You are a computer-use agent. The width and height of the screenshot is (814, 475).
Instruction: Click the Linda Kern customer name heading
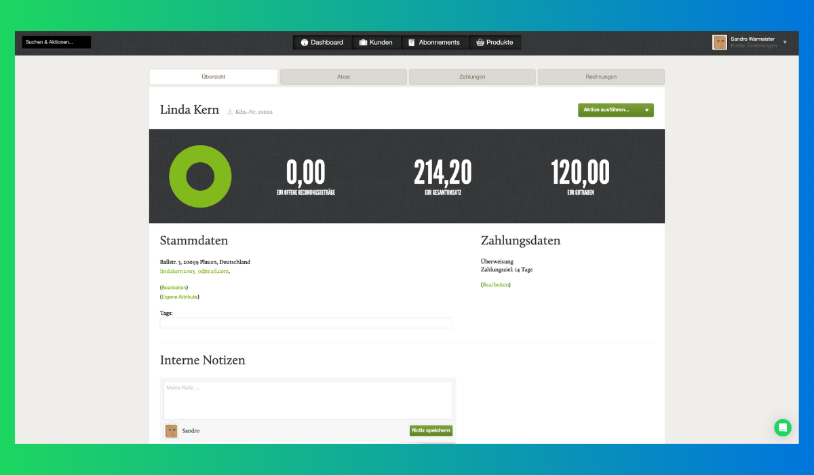189,109
